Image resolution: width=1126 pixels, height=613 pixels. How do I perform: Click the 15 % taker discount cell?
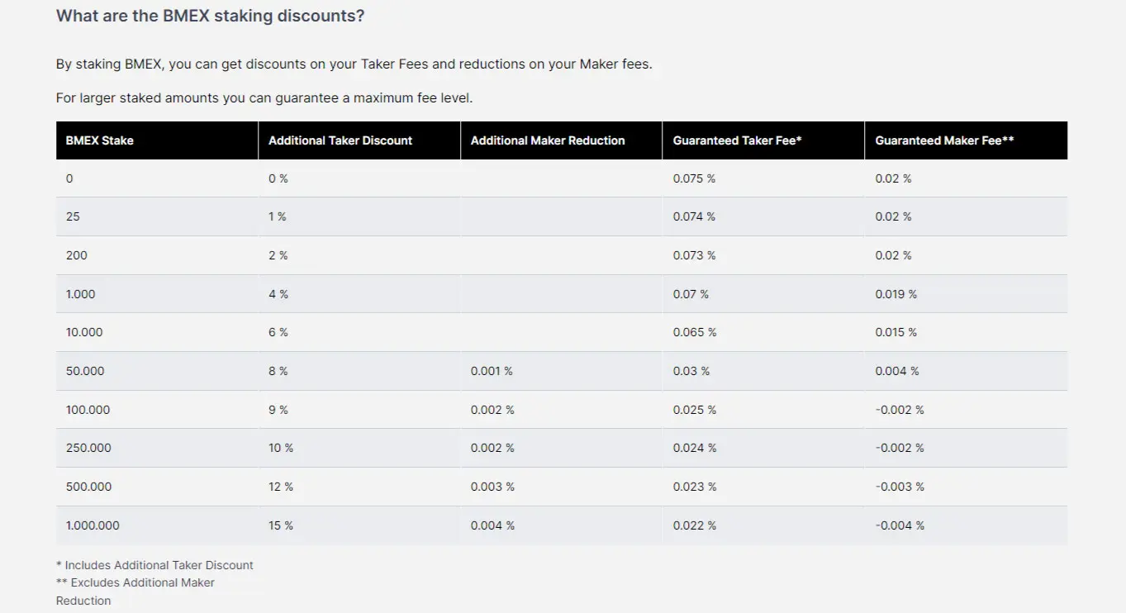tap(359, 525)
